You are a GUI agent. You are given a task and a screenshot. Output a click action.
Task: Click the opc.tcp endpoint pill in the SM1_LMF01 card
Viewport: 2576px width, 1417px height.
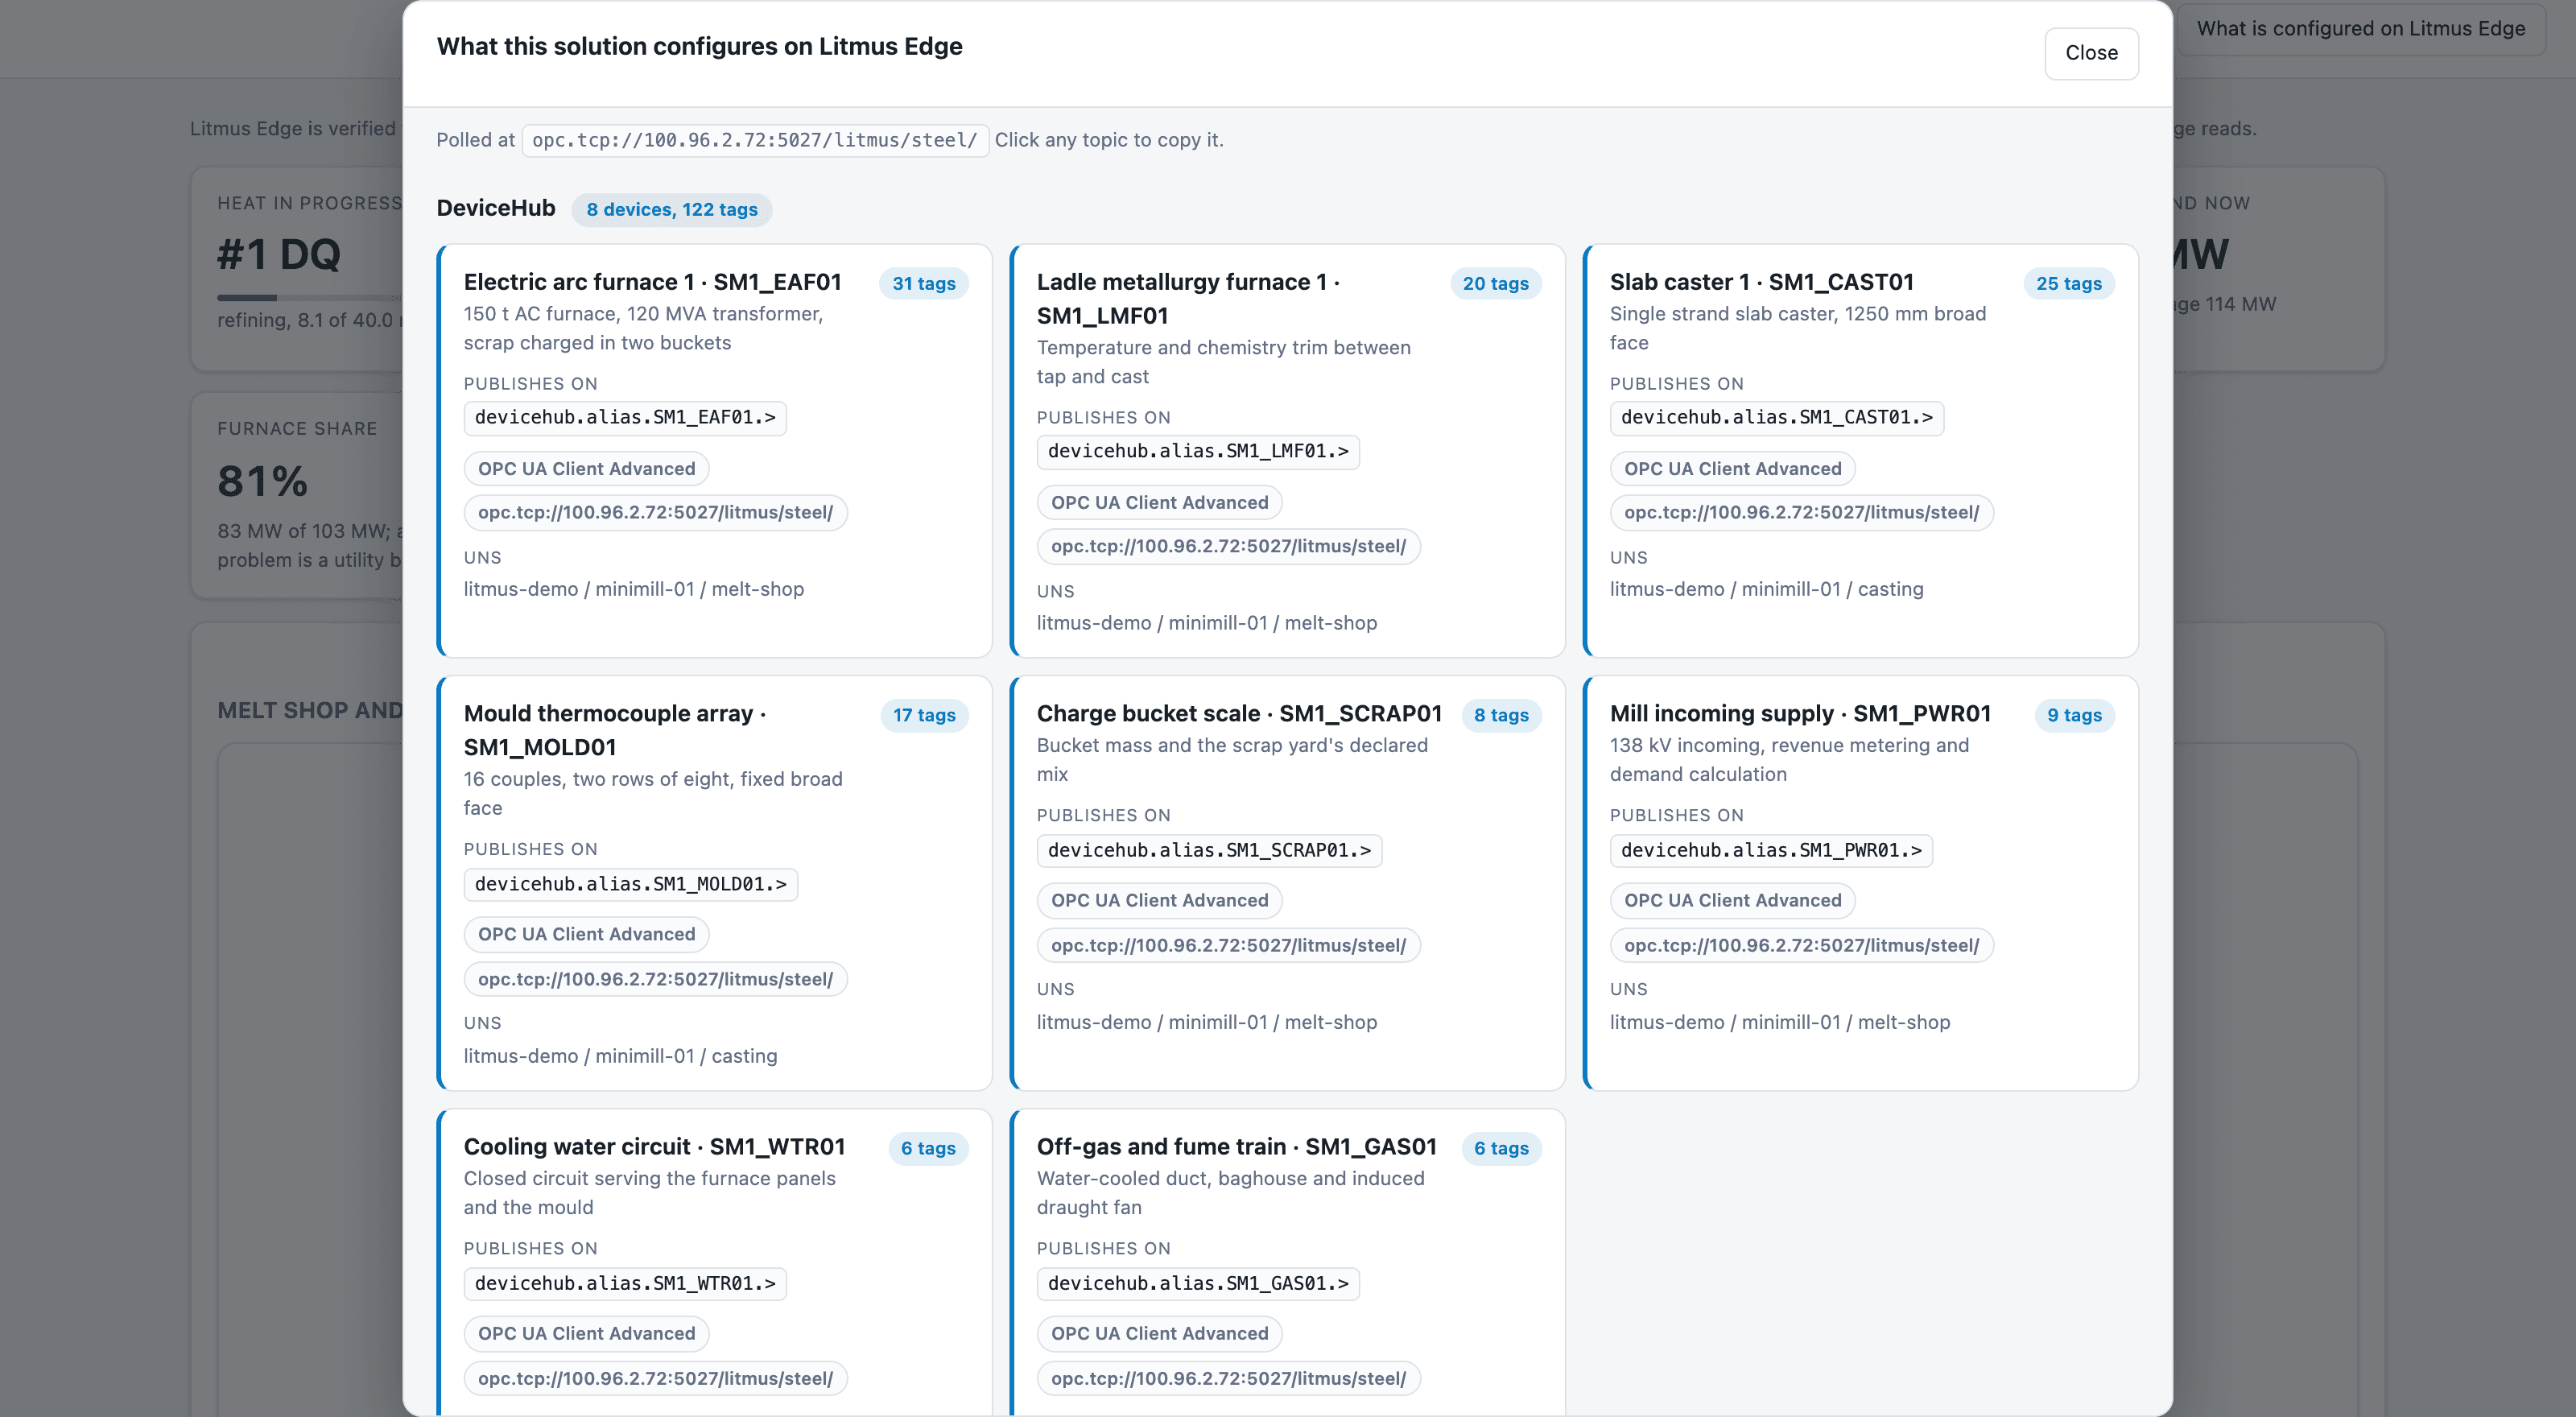click(1228, 547)
